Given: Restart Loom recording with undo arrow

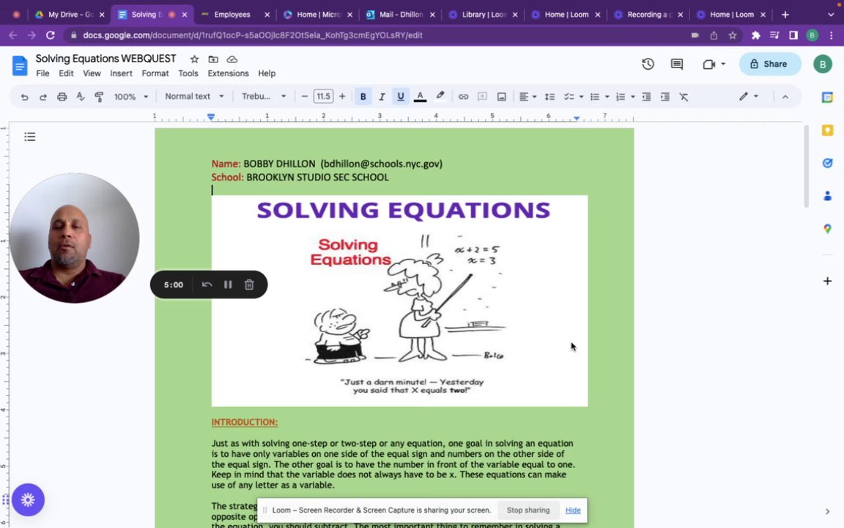Looking at the screenshot, I should click(x=207, y=285).
